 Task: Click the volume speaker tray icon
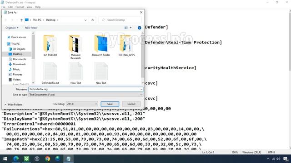click(278, 159)
